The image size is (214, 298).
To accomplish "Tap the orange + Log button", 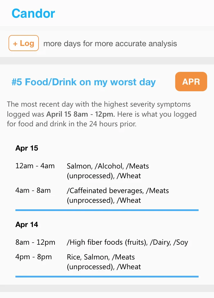I will 24,43.
